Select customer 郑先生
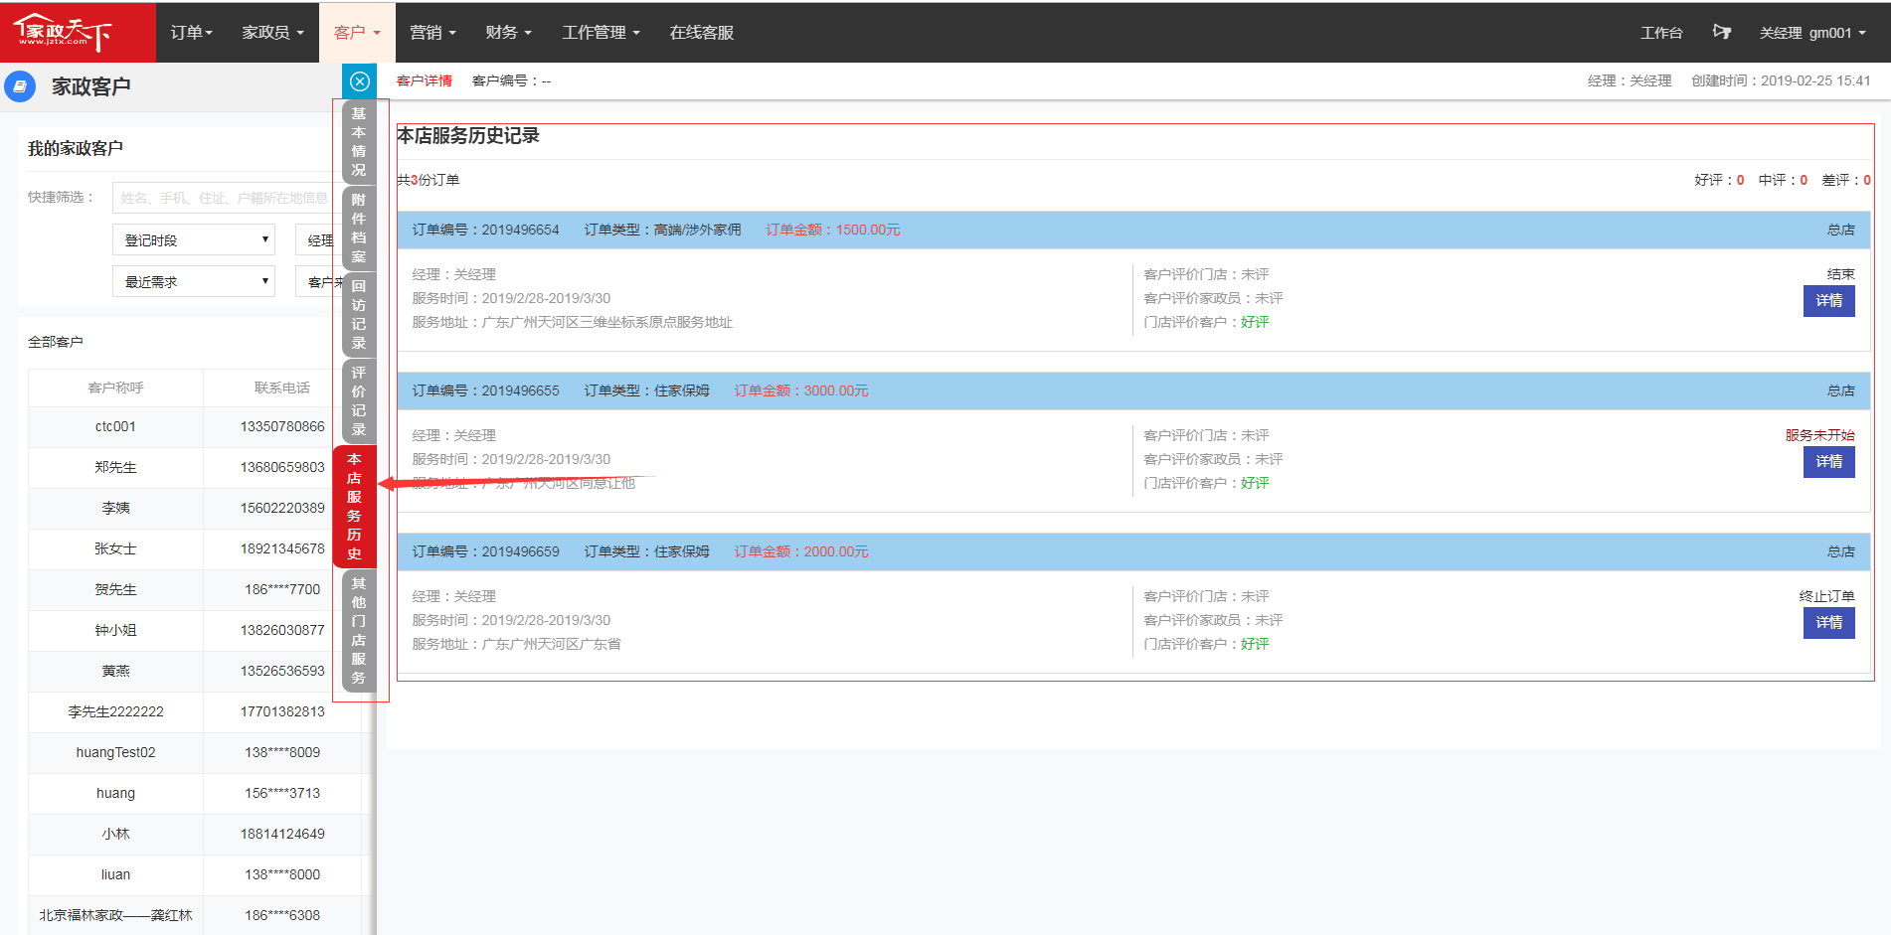The width and height of the screenshot is (1891, 935). [x=115, y=467]
